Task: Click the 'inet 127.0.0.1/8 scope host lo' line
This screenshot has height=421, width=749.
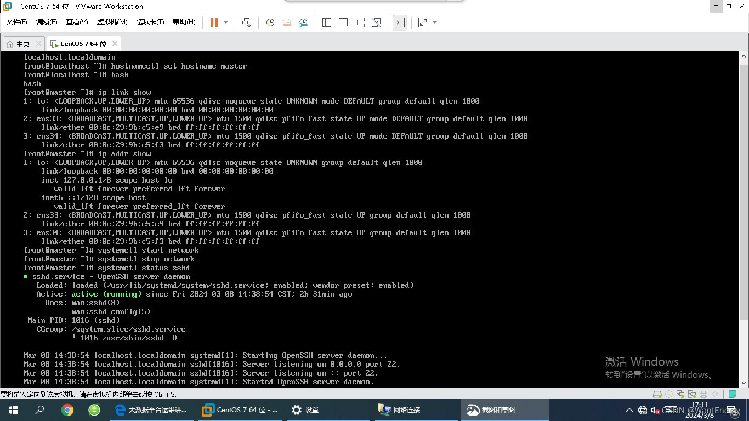Action: click(x=107, y=180)
